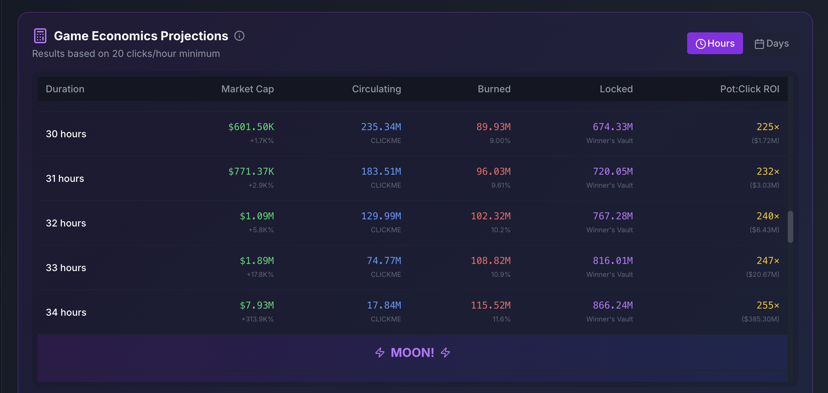Click market cap value $7.93M
This screenshot has width=828, height=393.
(257, 305)
